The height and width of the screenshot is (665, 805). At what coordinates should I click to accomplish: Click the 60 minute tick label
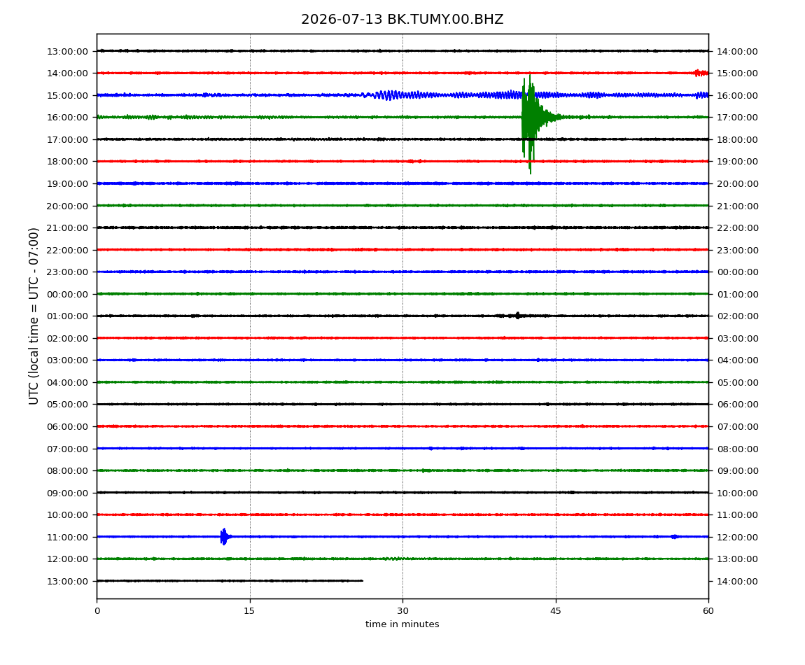[708, 611]
